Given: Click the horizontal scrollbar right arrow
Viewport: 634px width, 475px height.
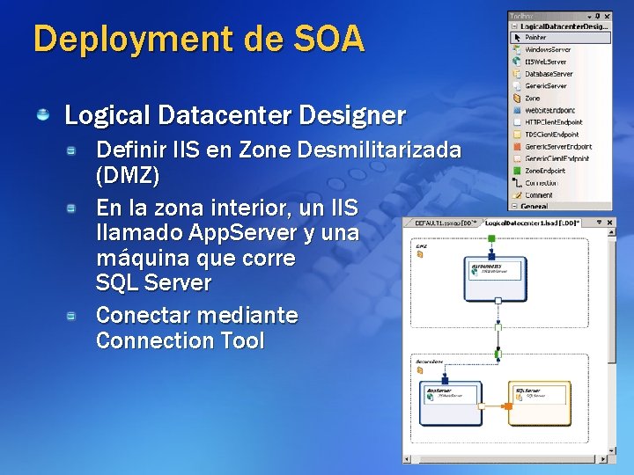Looking at the screenshot, I should 603,459.
